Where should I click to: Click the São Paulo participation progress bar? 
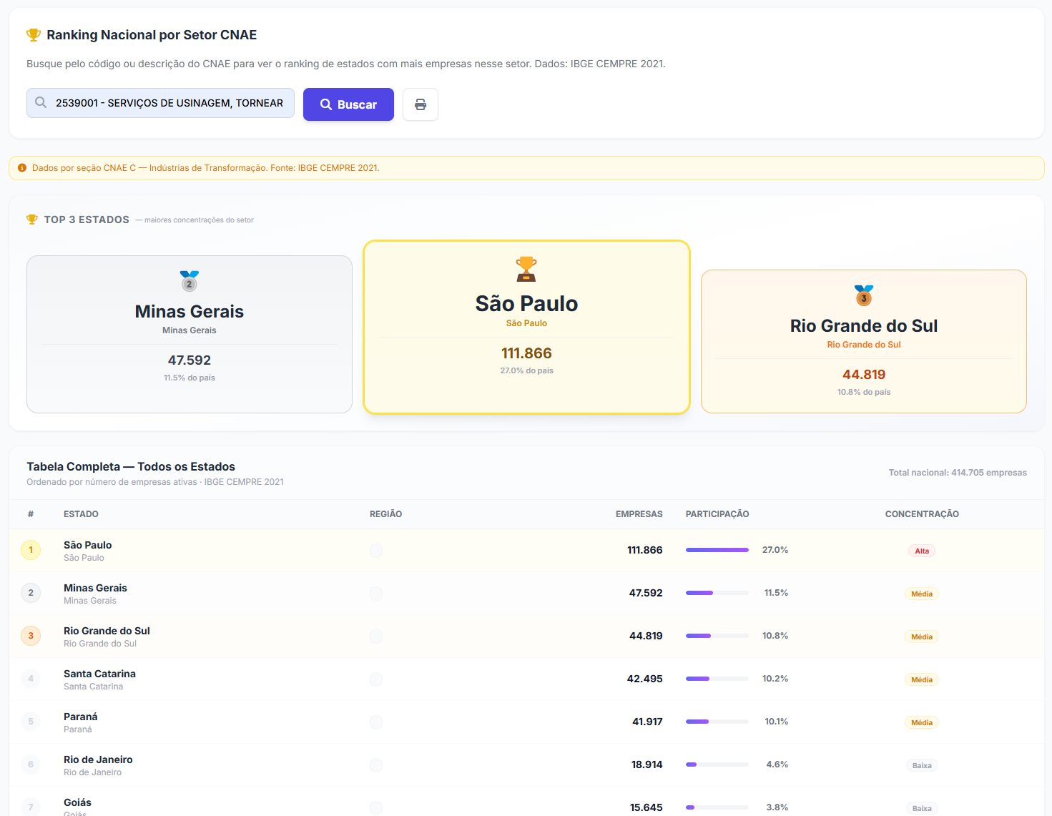click(717, 550)
